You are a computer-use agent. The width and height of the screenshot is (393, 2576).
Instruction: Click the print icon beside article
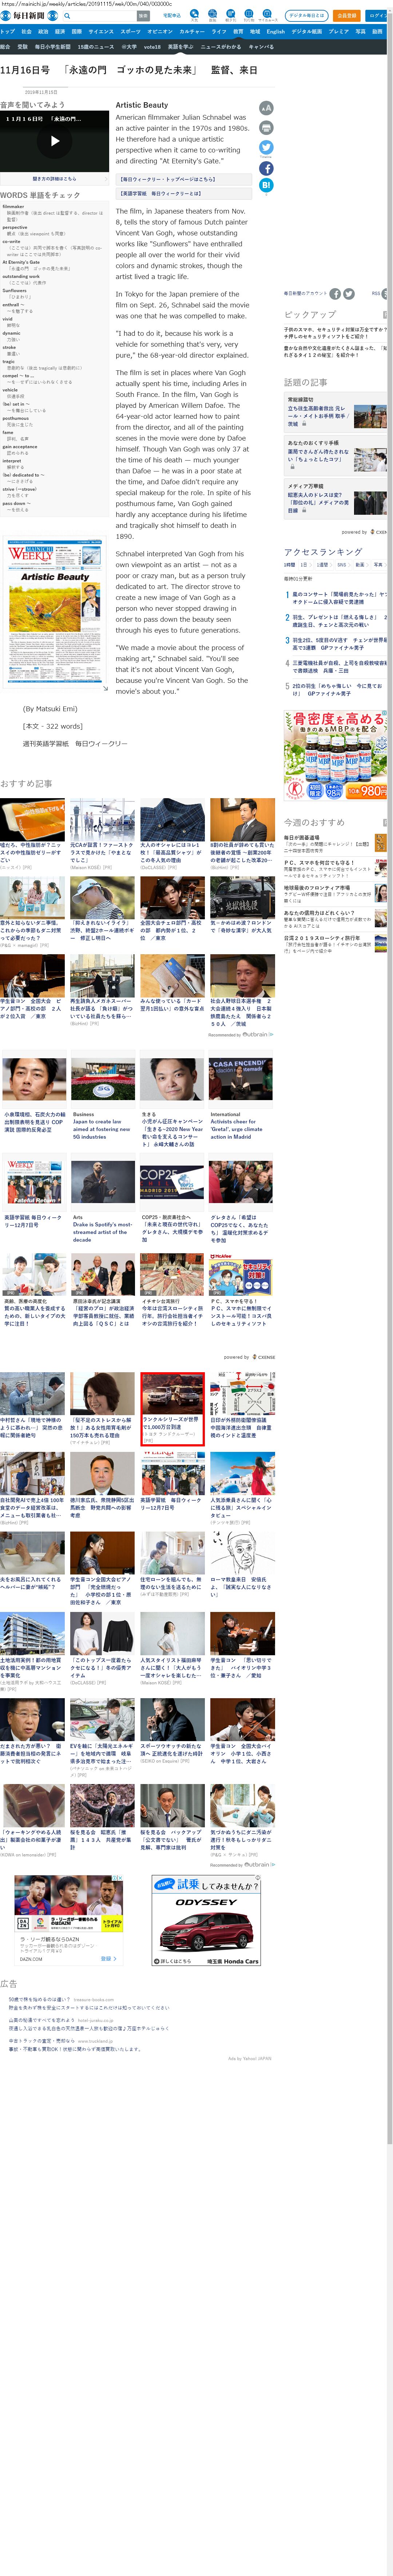(266, 128)
